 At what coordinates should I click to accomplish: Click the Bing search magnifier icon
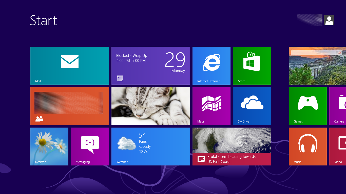[x=340, y=53]
